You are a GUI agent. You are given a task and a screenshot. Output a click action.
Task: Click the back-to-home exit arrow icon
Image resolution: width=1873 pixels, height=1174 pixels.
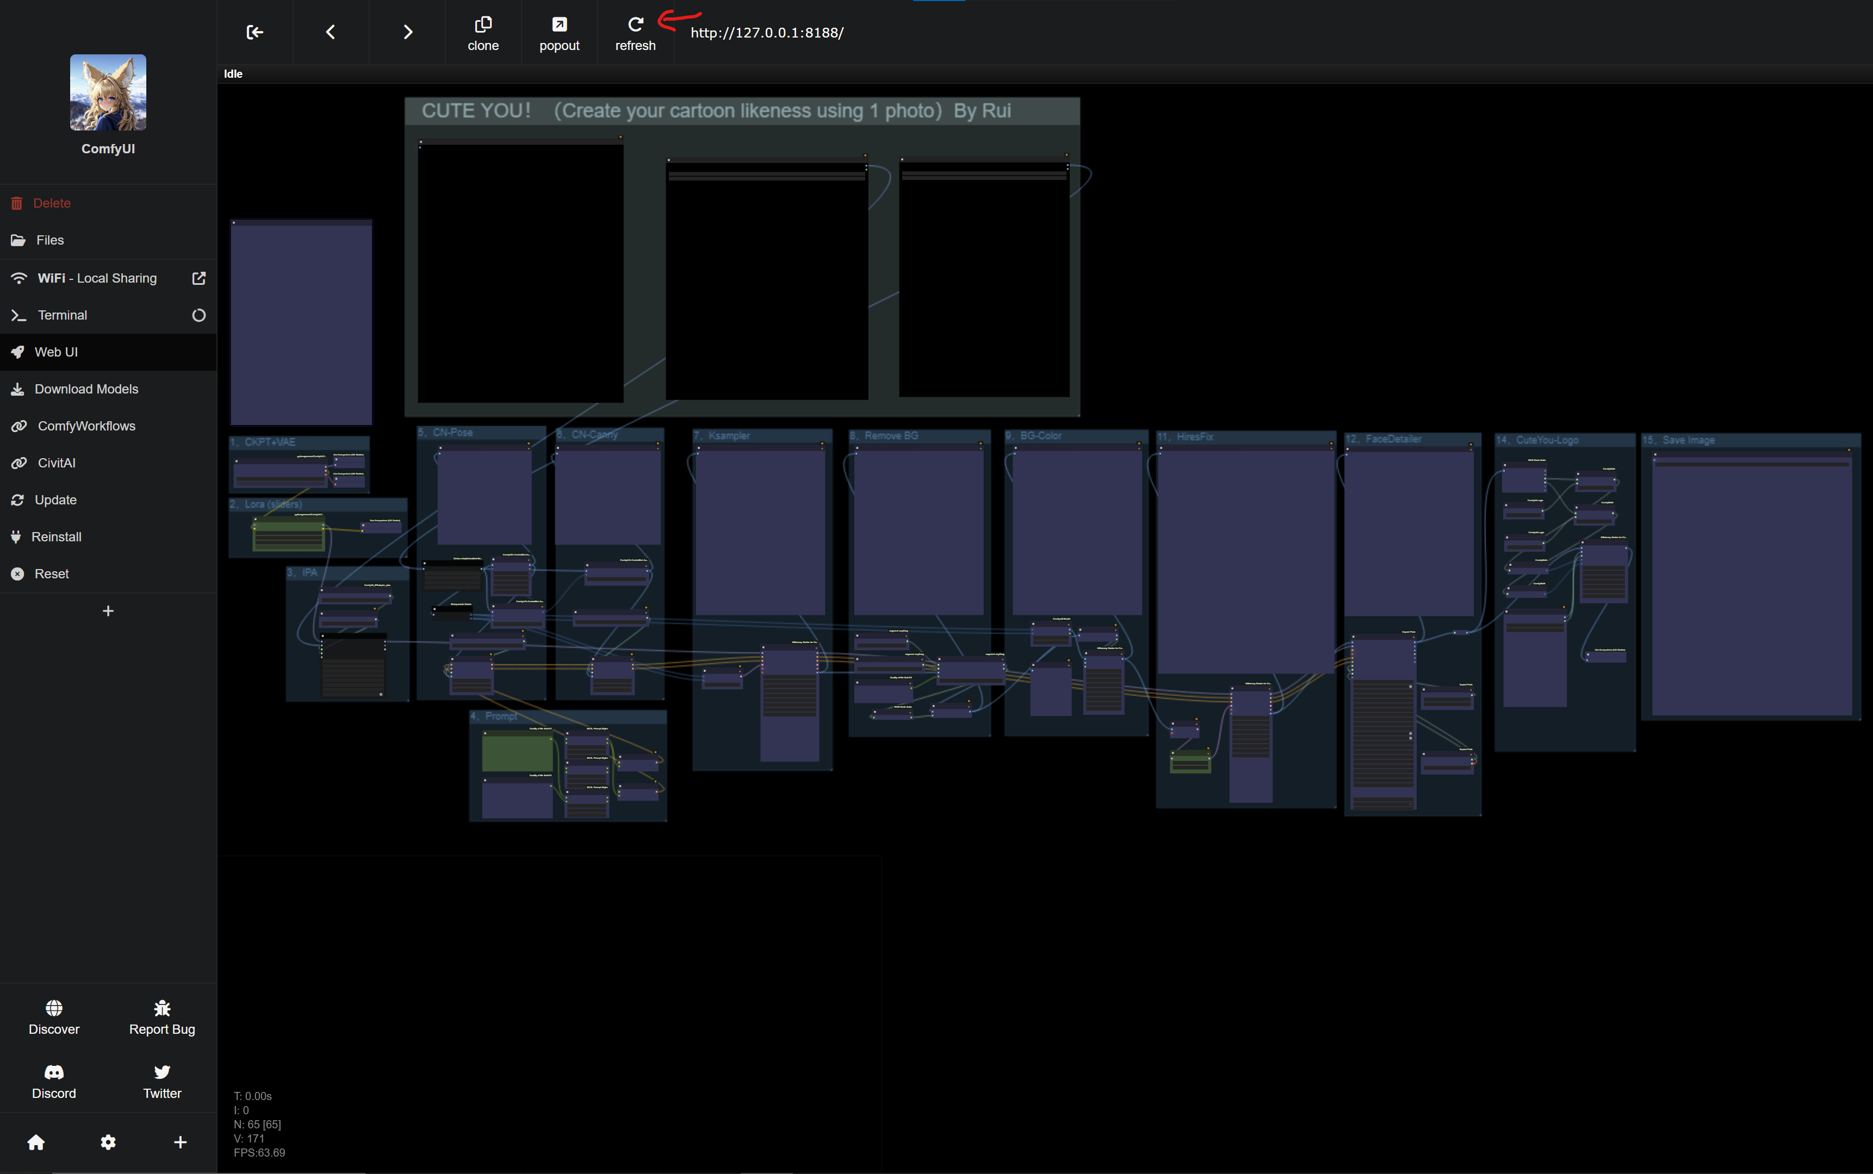255,32
